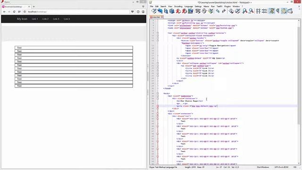Open the Language menu

(x=188, y=6)
